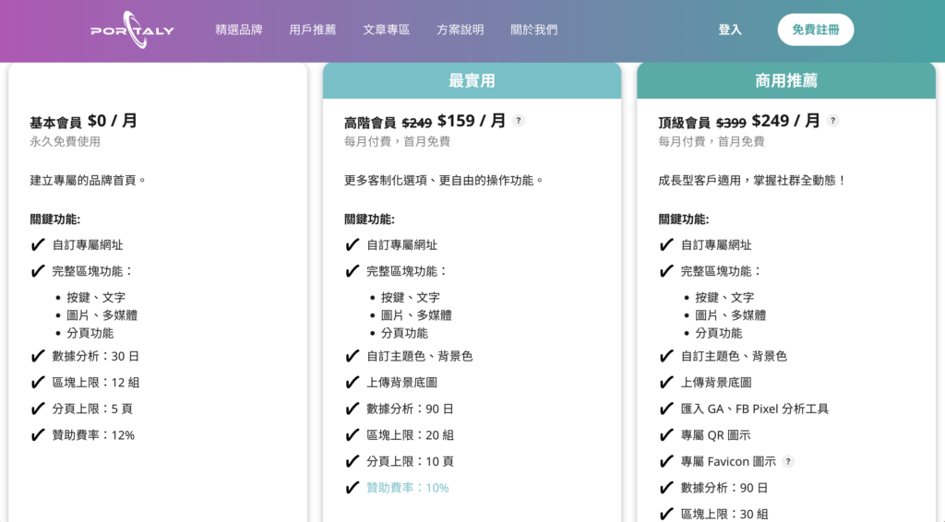Click 建立專屬的品牌首頁 description
The width and height of the screenshot is (945, 522).
point(88,180)
